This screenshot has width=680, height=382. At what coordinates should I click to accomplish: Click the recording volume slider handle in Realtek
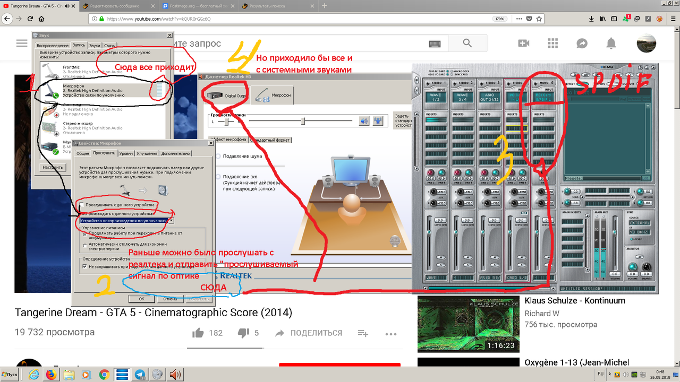point(303,121)
